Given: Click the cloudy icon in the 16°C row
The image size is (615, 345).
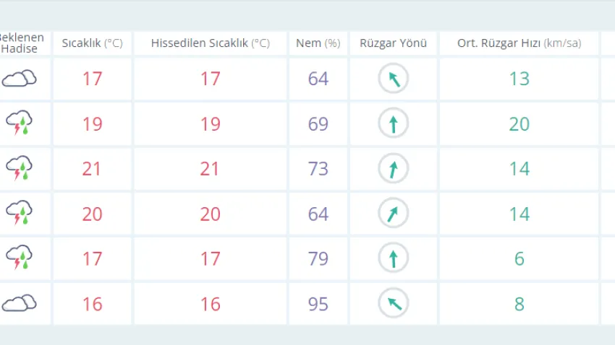Looking at the screenshot, I should pos(20,303).
